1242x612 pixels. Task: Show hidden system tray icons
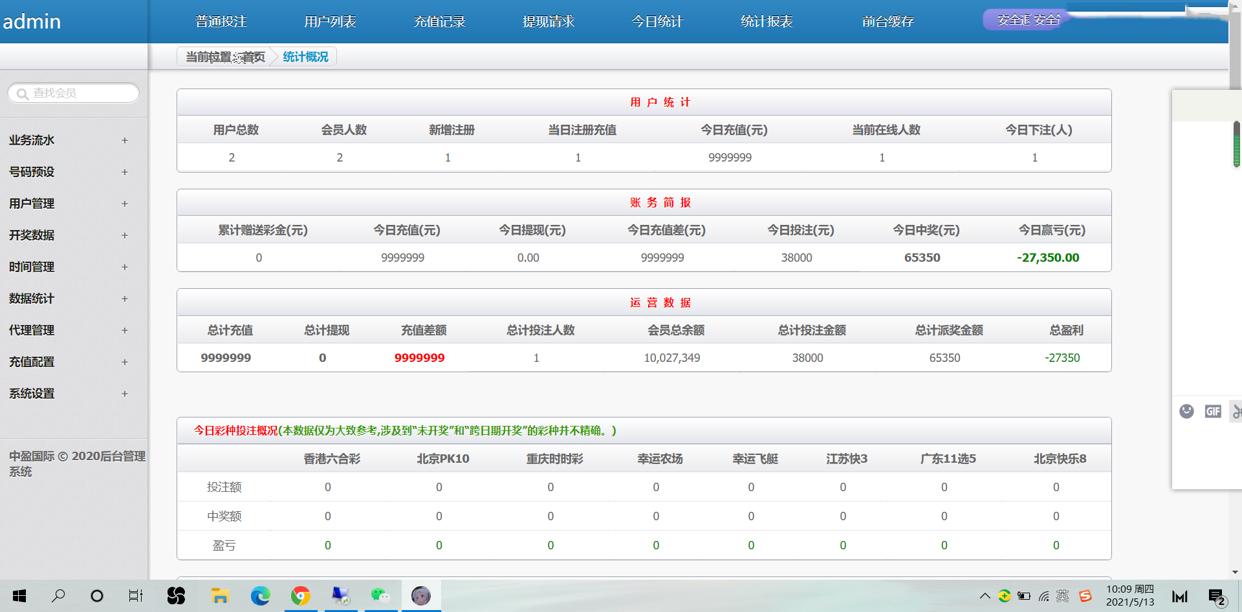tap(985, 596)
